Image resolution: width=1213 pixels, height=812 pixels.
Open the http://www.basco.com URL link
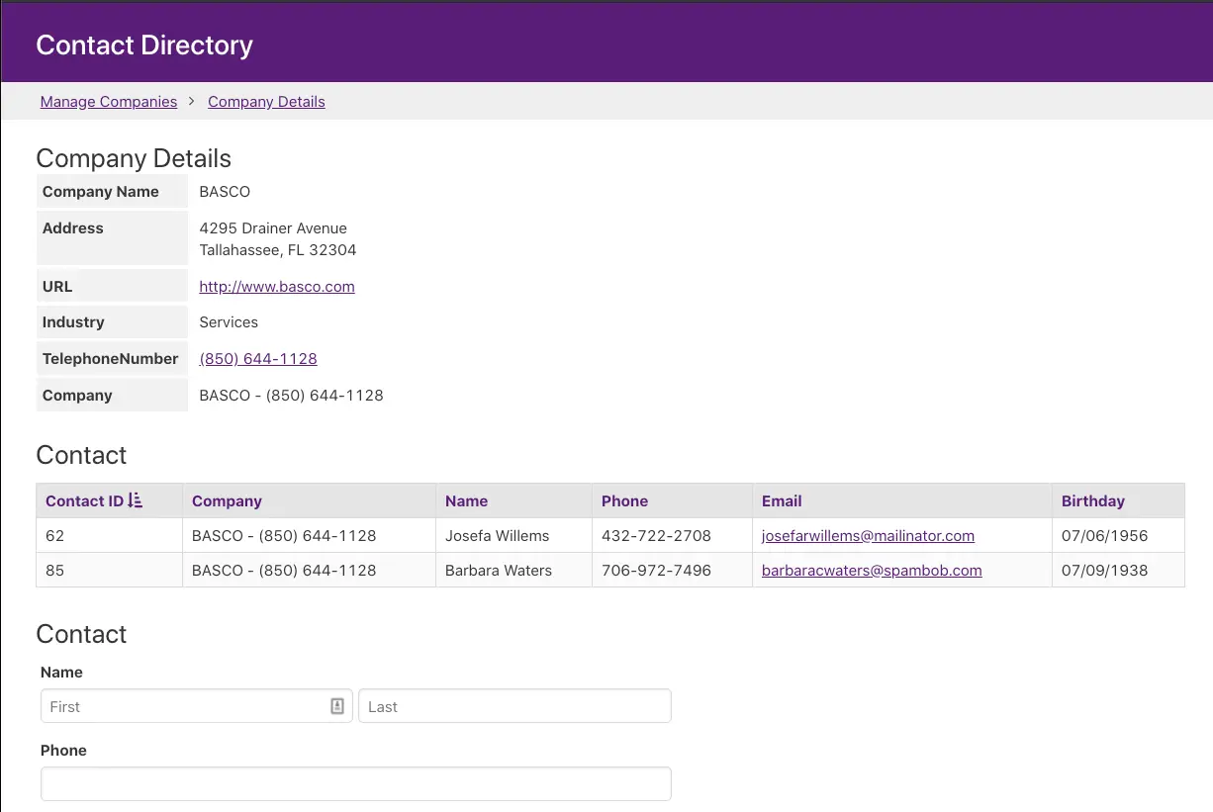point(277,287)
